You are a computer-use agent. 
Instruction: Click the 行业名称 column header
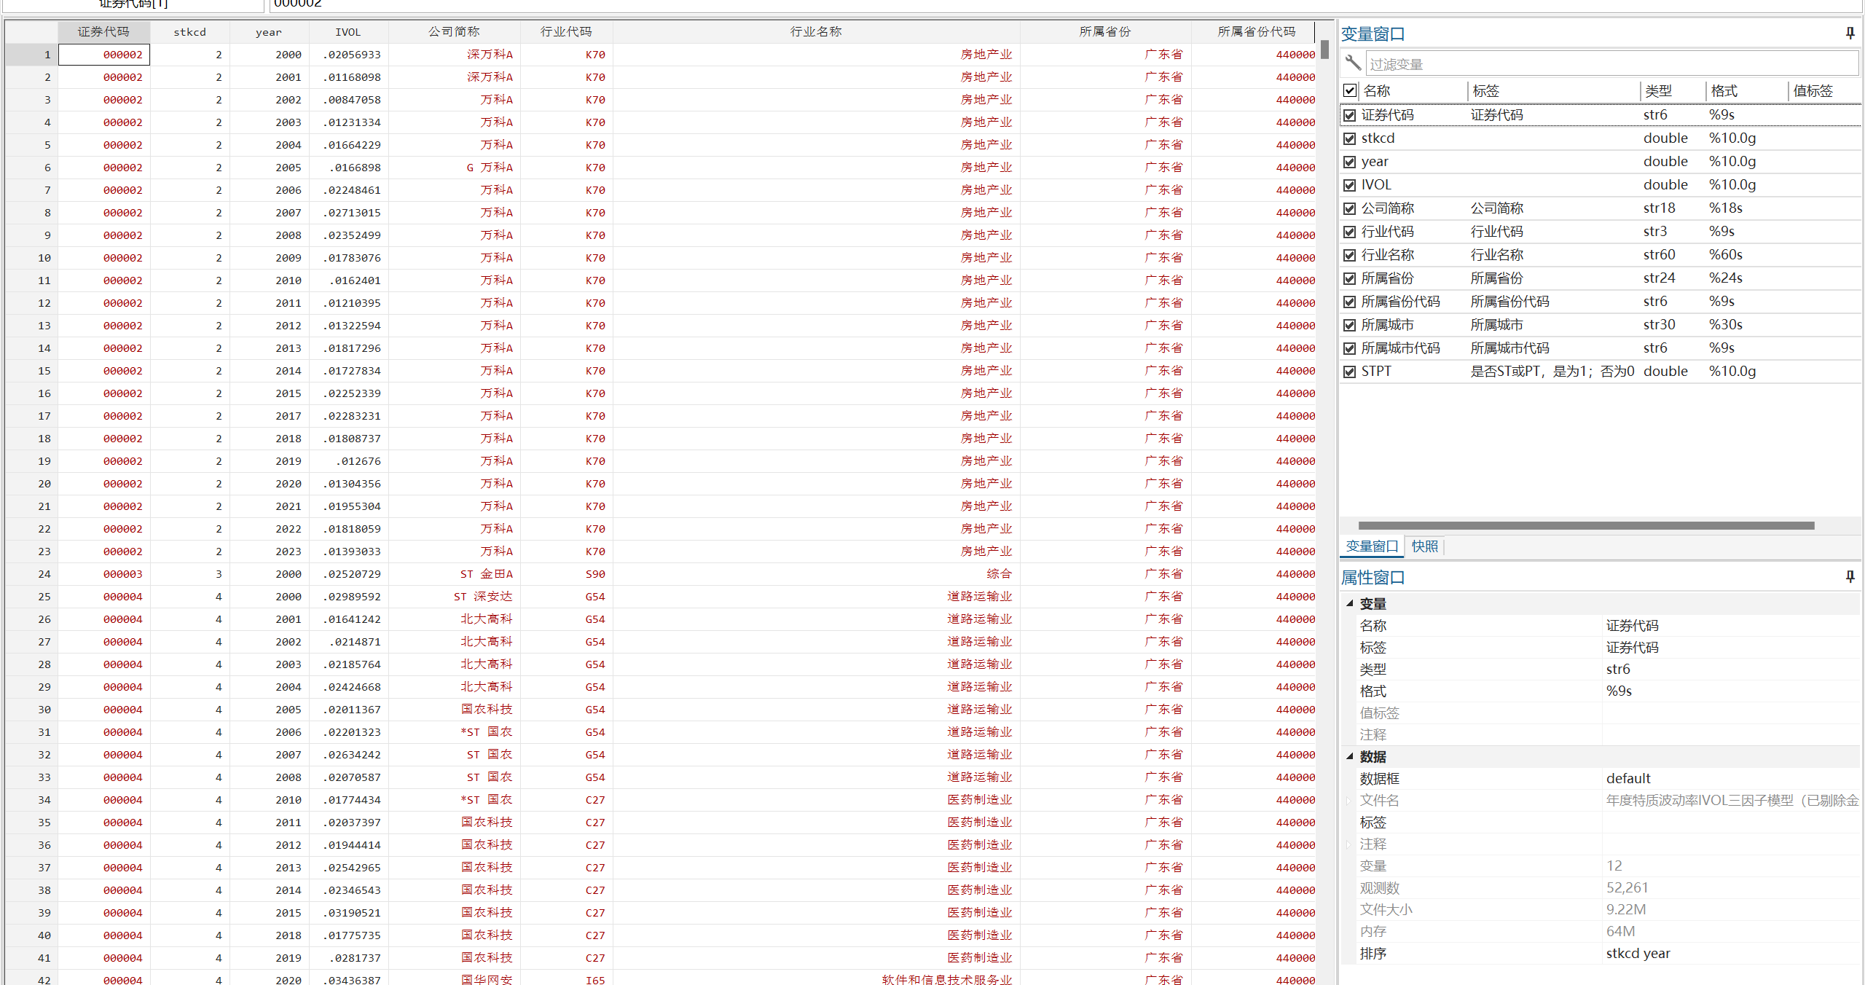point(816,32)
